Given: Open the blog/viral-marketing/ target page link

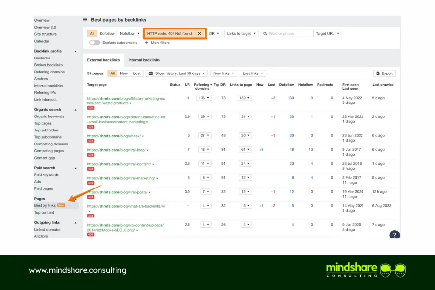Looking at the screenshot, I should (121, 178).
